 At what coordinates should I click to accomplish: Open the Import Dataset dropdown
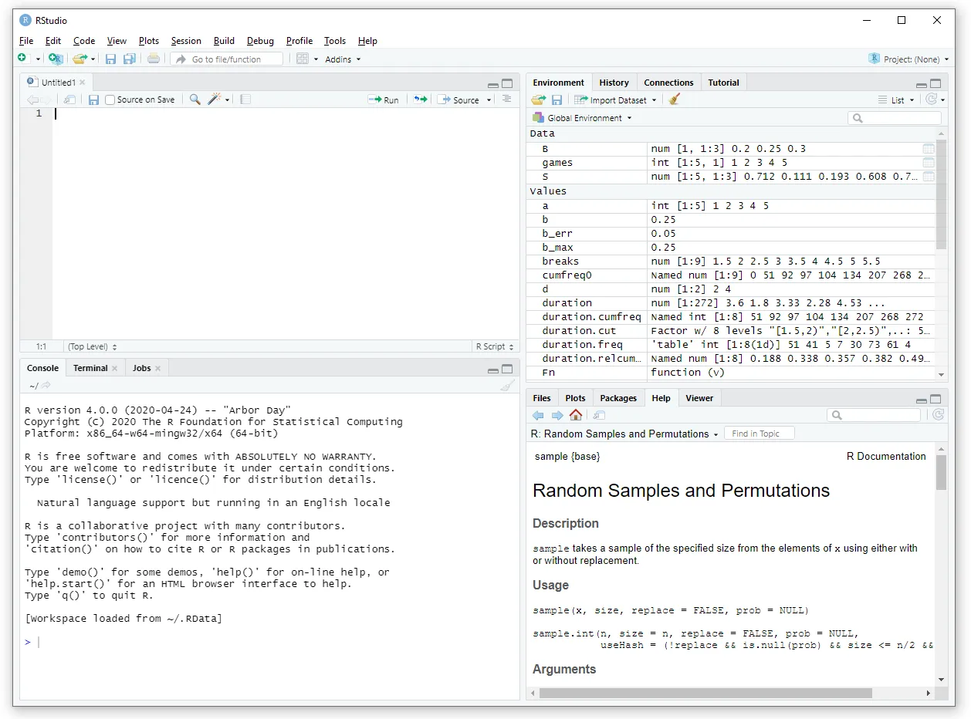point(615,100)
